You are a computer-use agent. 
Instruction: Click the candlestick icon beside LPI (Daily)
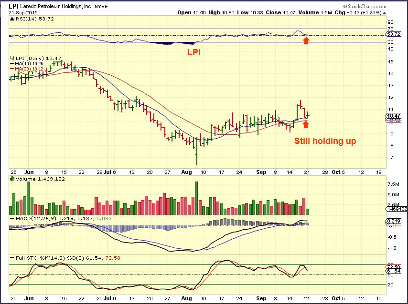[12, 59]
